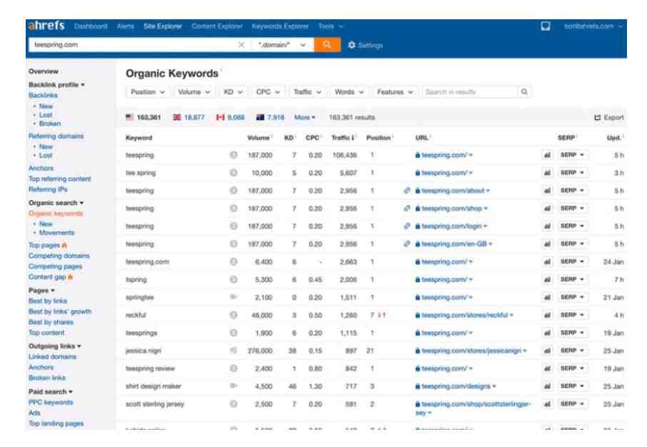This screenshot has width=647, height=447.
Task: Click the keyword info icon in the reckful row
Action: coord(234,315)
